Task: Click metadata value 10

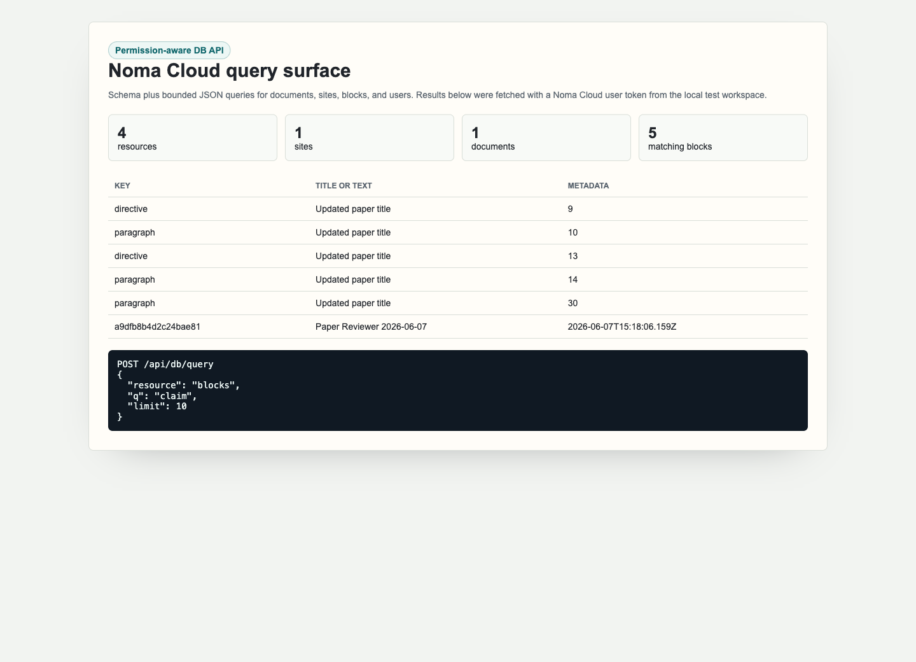Action: (x=573, y=232)
